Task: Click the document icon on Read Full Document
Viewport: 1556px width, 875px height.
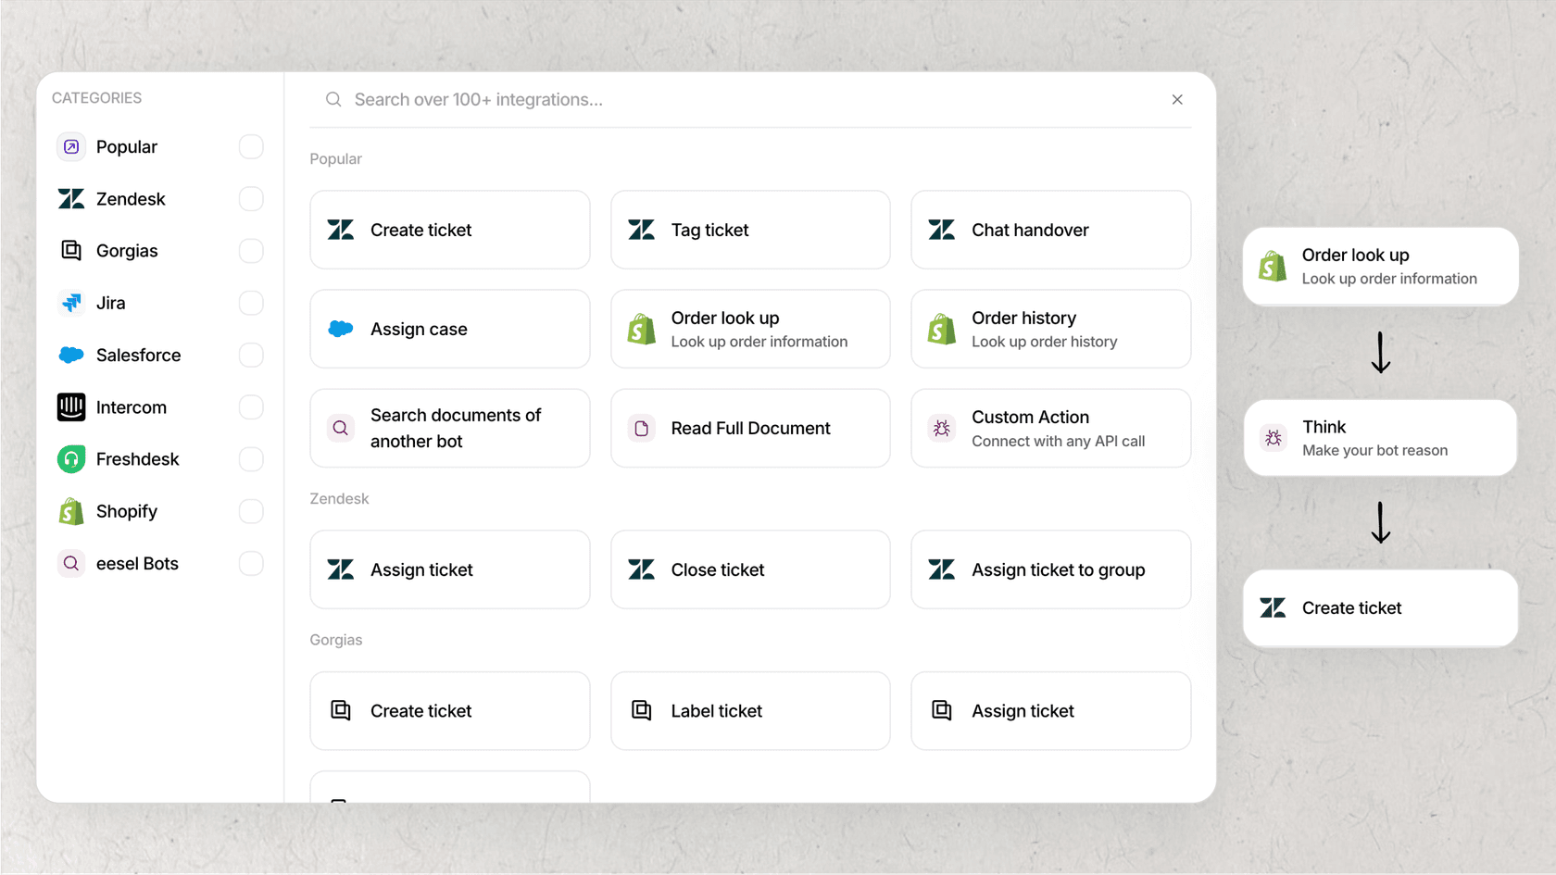Action: (x=641, y=428)
